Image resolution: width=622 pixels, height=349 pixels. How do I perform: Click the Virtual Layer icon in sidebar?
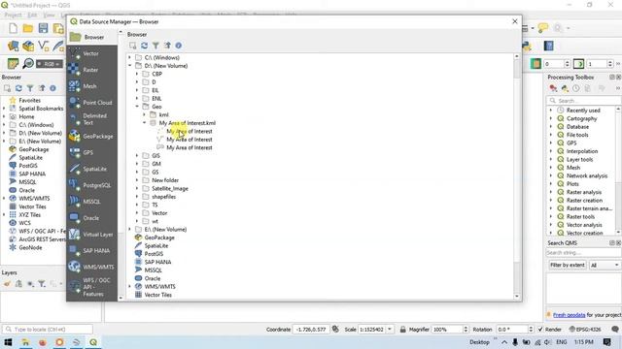click(75, 235)
